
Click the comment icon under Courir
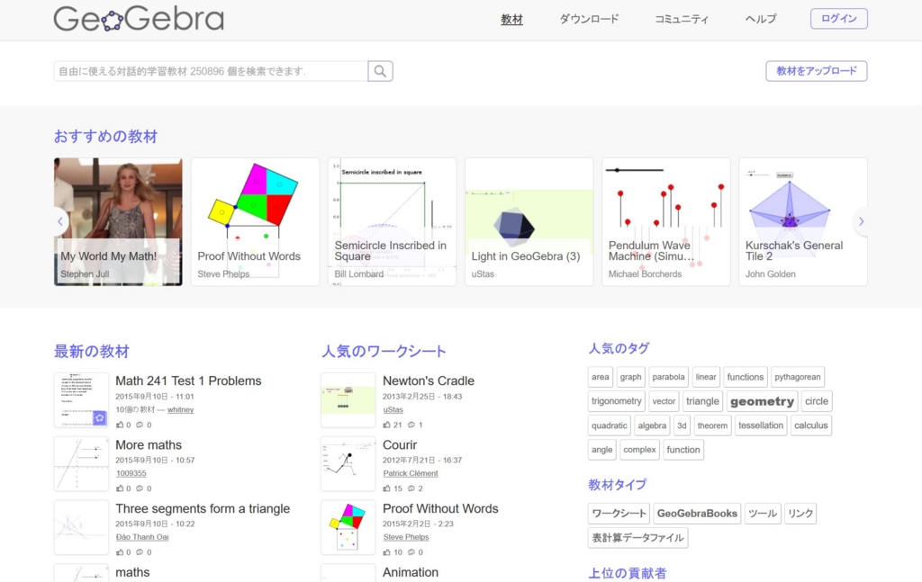pos(411,488)
